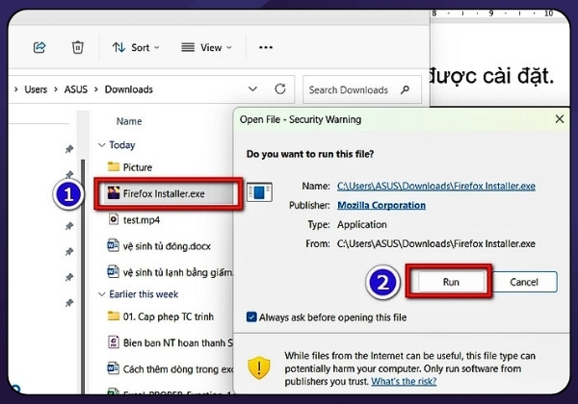Click the pin icon beside the Today heading
This screenshot has height=404, width=578.
click(x=69, y=149)
